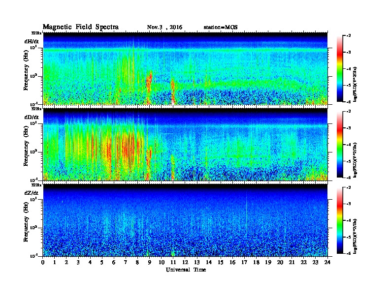Viewport: 390px width, 301px height.
Task: Click the "-4" tick of dH/dt color scale
Action: (x=349, y=69)
